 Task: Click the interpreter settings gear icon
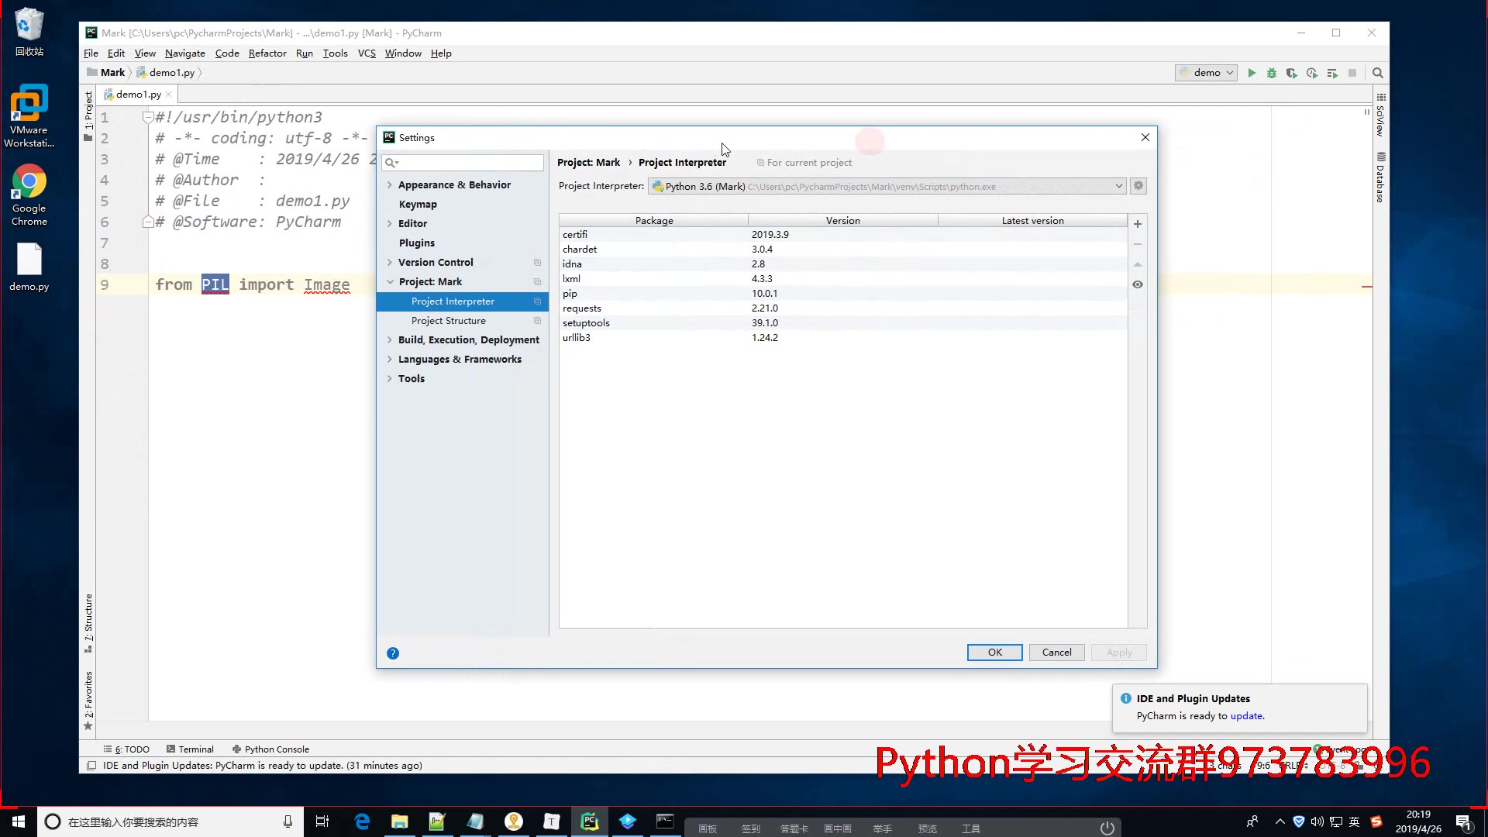point(1138,186)
